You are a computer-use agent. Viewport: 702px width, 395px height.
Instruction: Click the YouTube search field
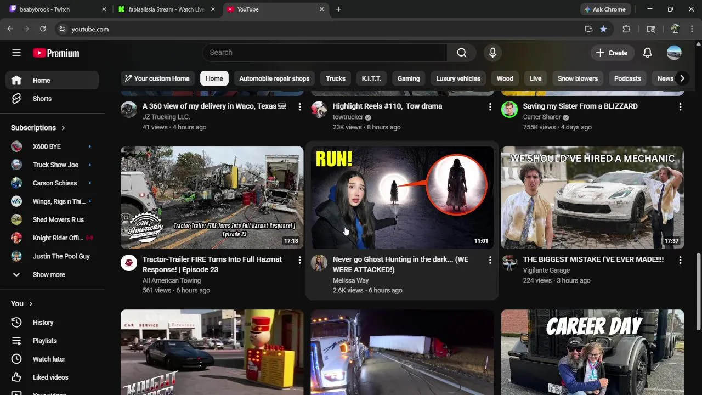(325, 53)
